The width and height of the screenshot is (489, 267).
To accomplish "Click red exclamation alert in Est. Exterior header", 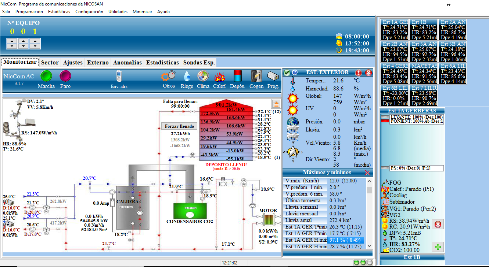I will click(359, 73).
